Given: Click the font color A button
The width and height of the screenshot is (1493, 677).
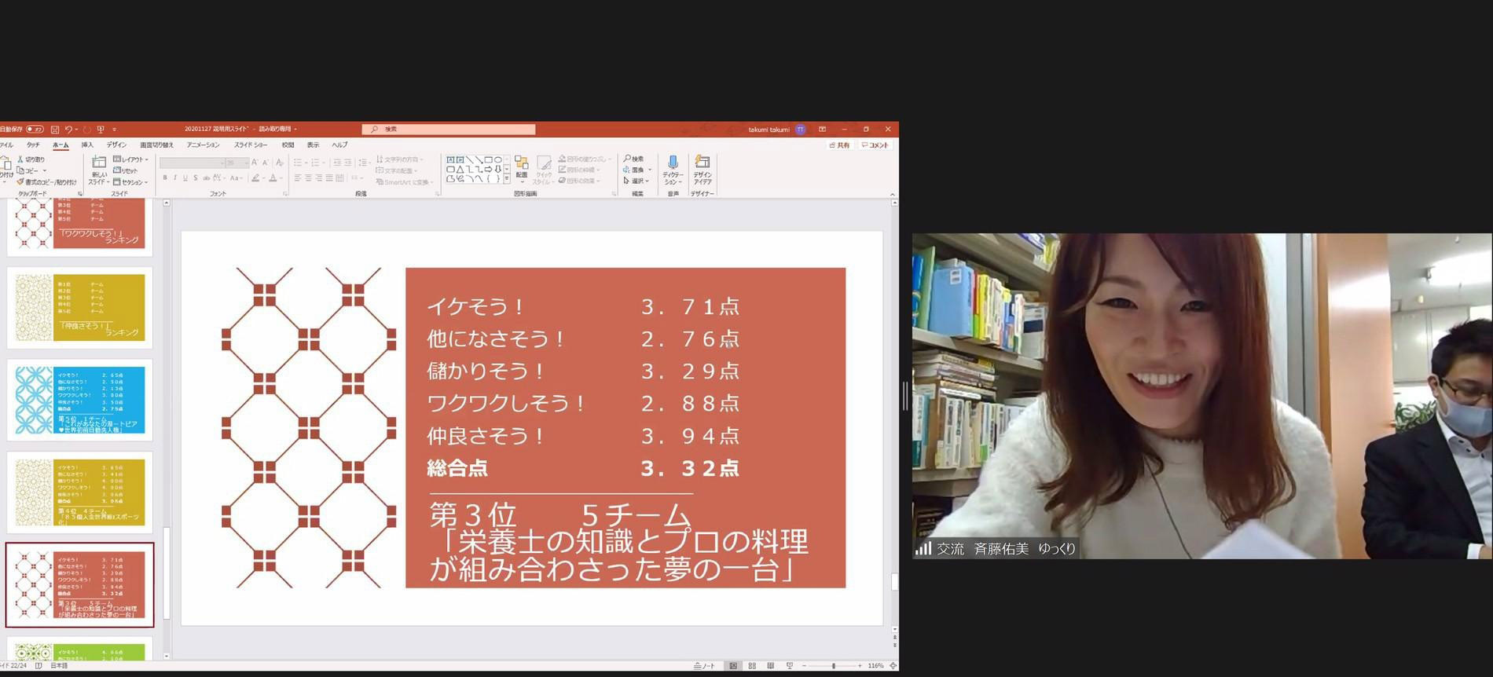Looking at the screenshot, I should point(273,178).
